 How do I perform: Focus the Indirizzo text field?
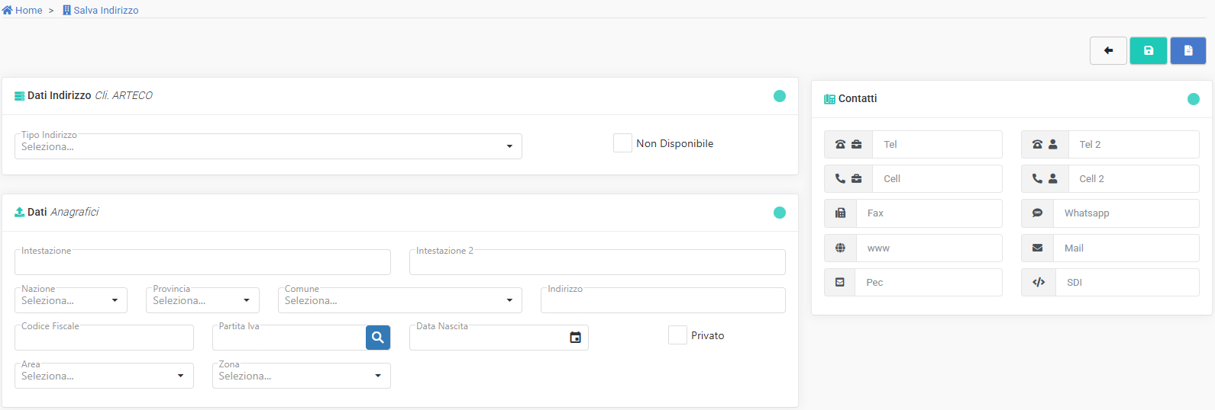pyautogui.click(x=663, y=300)
